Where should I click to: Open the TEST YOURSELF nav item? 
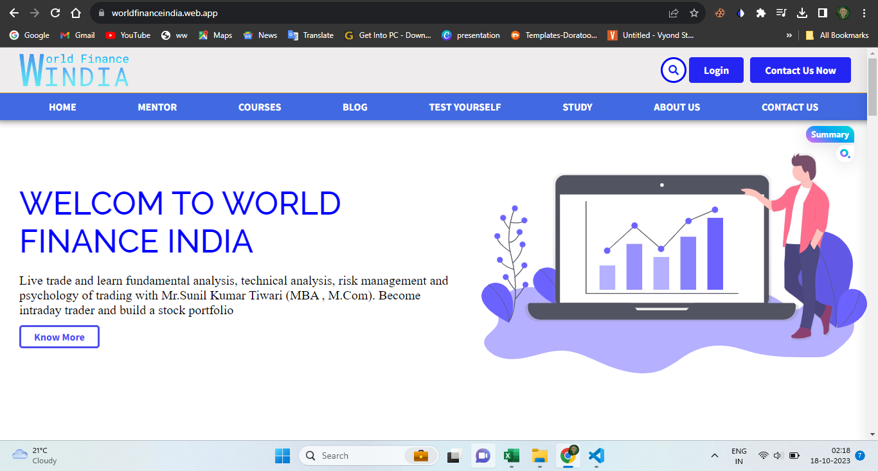tap(465, 107)
